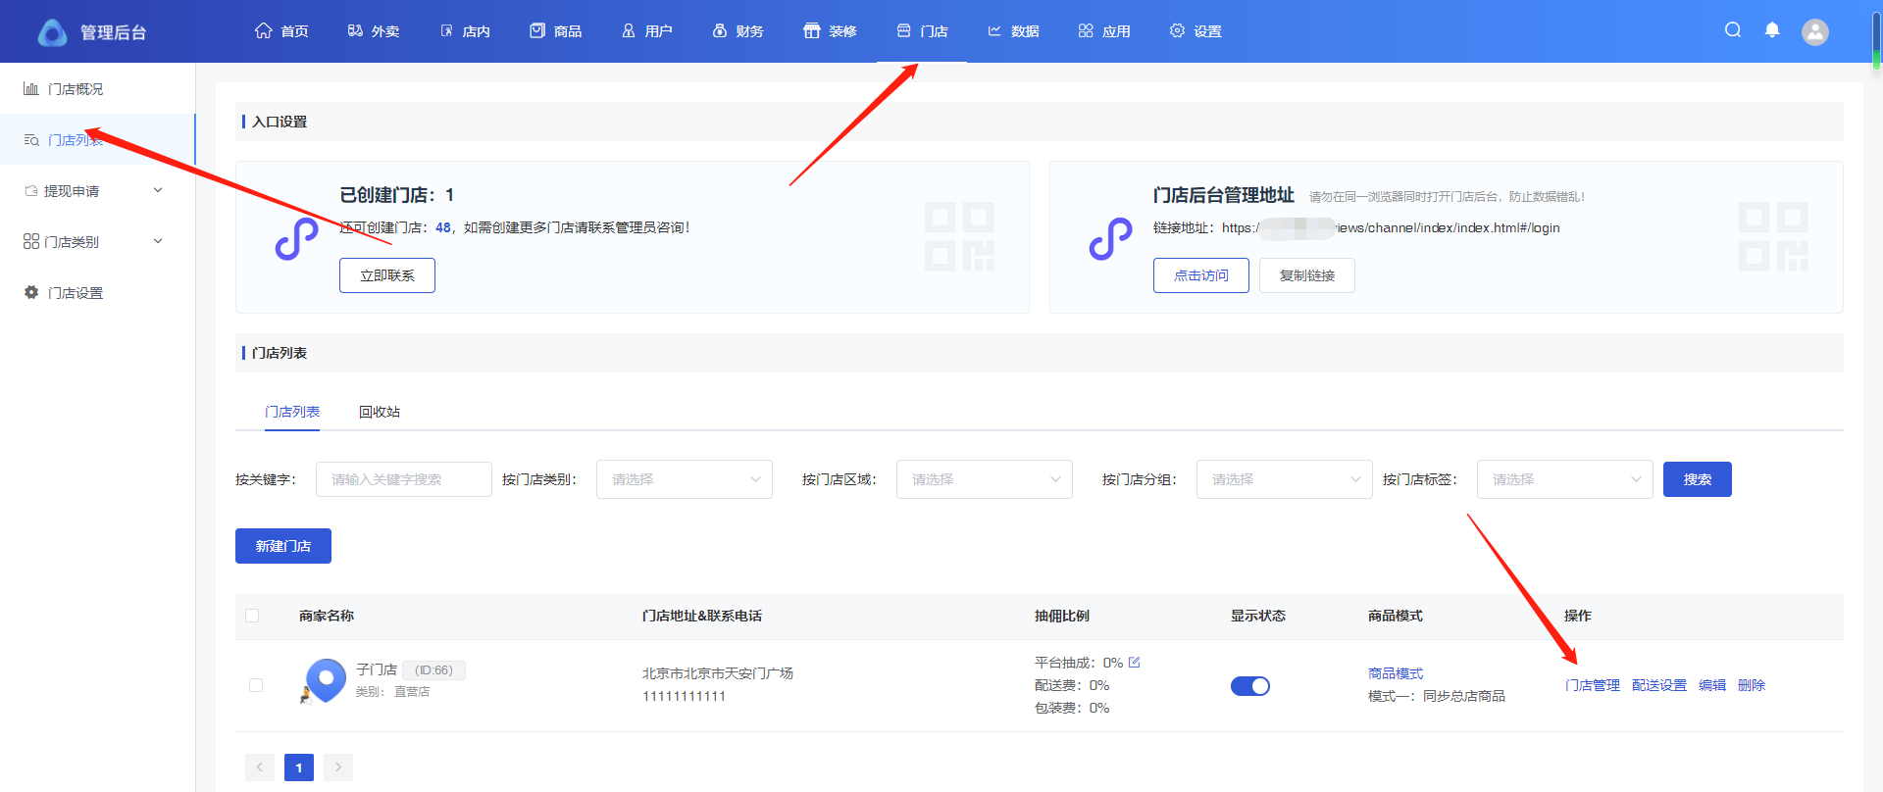1883x792 pixels.
Task: Switch to the 回收站 tab
Action: tap(380, 412)
